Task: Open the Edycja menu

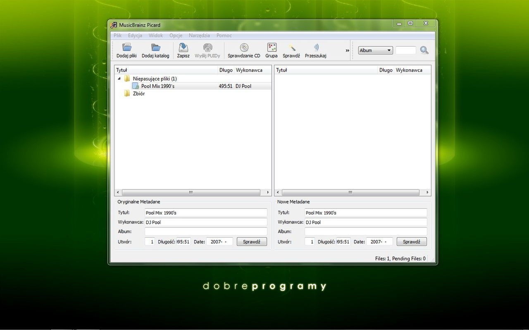Action: click(135, 35)
